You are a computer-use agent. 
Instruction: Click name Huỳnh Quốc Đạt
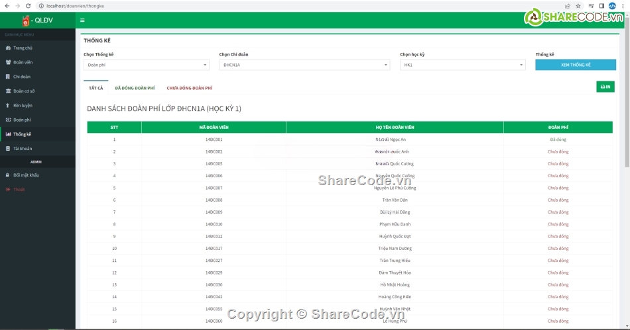[395, 237]
